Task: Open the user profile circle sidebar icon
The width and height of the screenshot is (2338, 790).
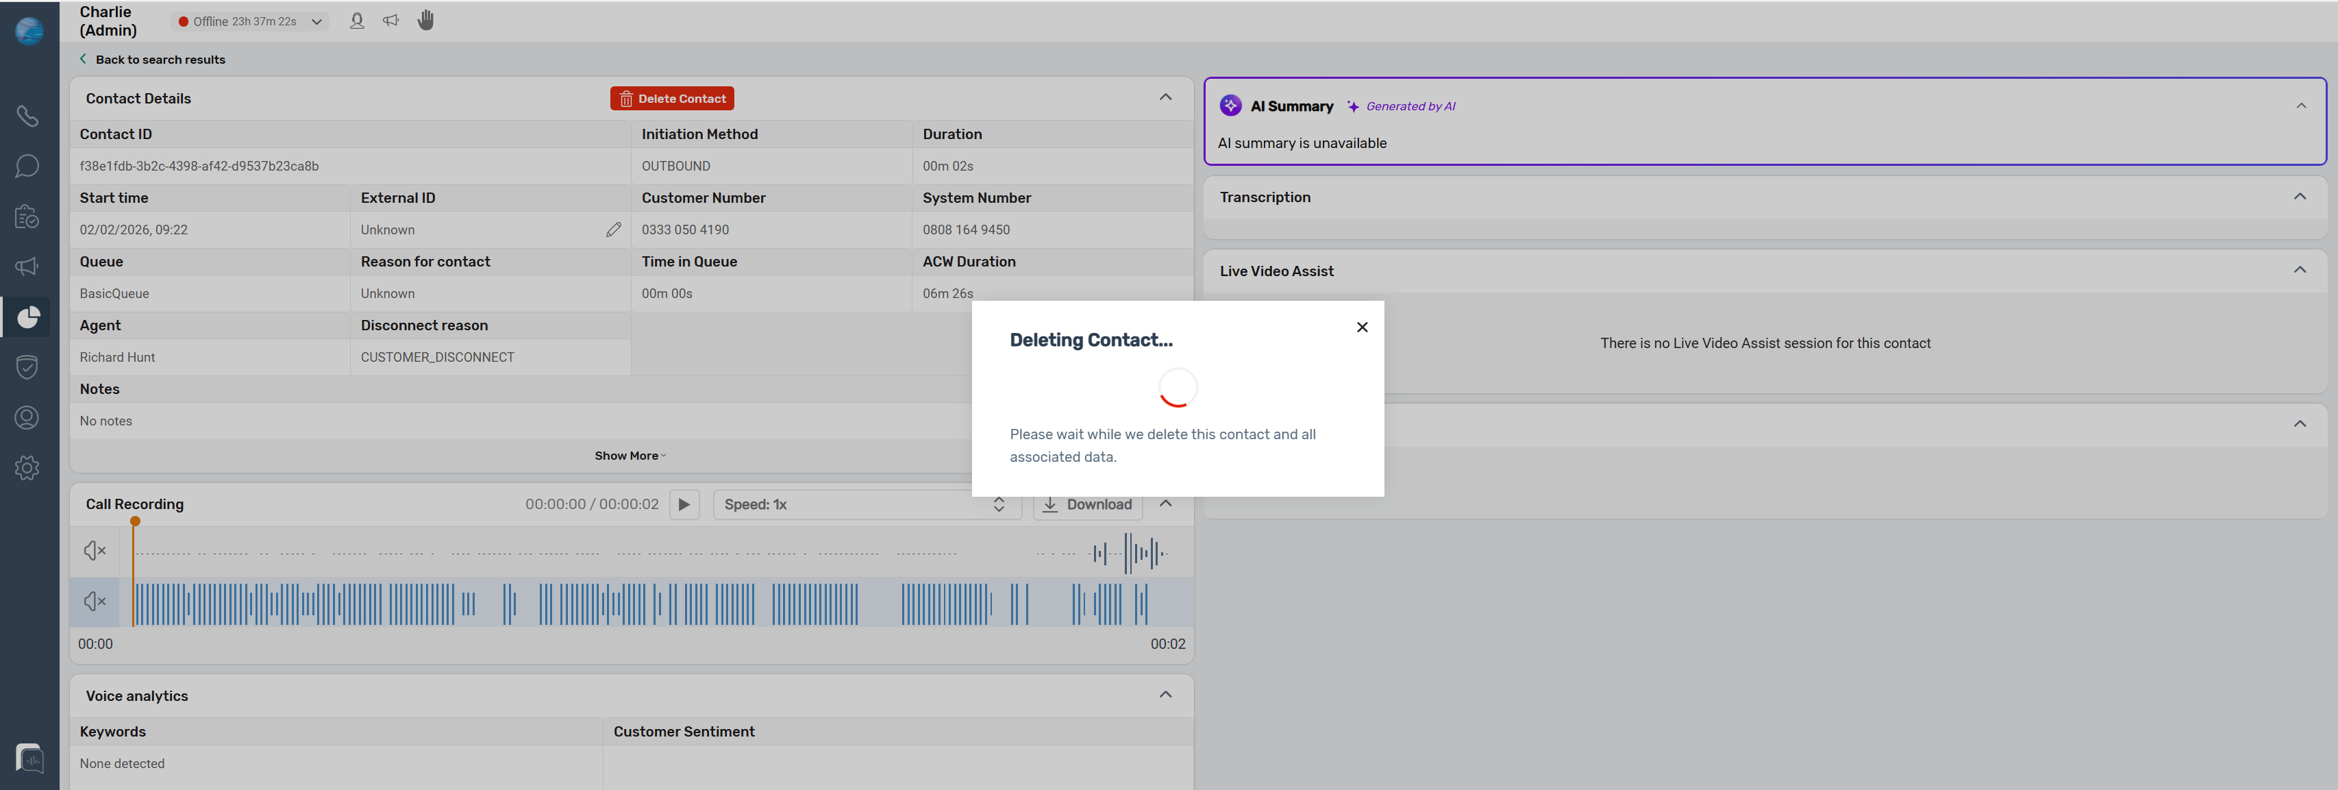Action: click(27, 417)
